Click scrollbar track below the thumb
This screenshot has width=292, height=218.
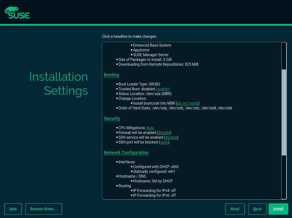(x=284, y=177)
